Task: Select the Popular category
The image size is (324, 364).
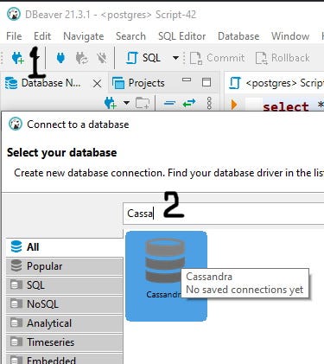Action: [x=64, y=266]
